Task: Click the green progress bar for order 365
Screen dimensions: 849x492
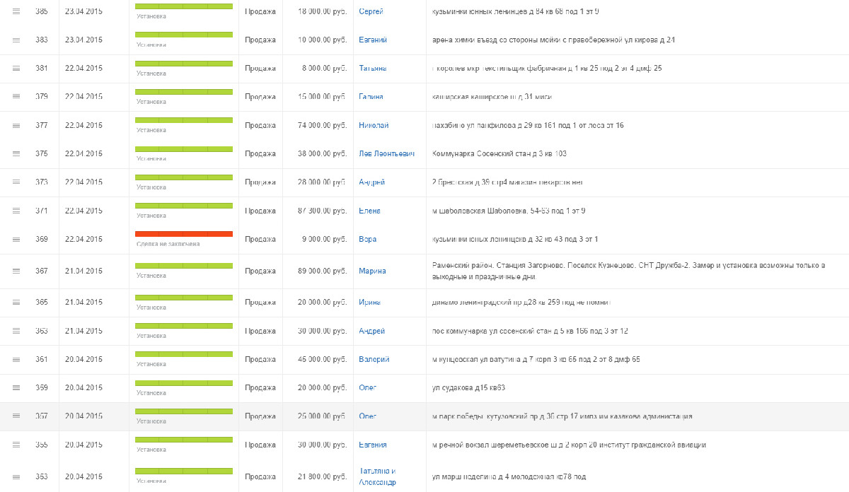Action: tap(184, 297)
